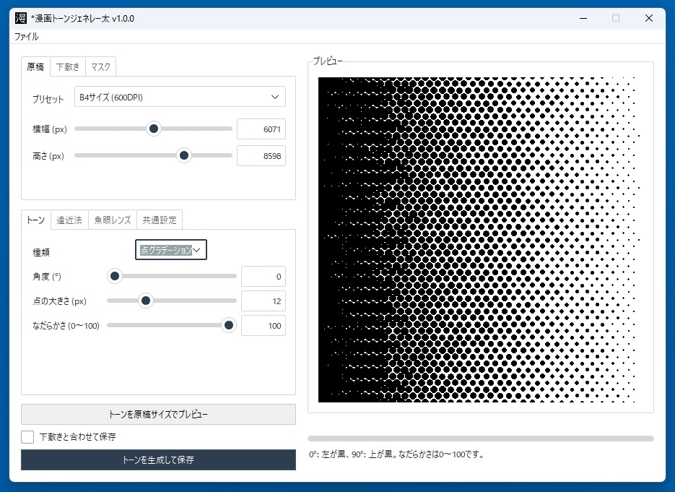Open the 遠近法 tab

click(69, 220)
